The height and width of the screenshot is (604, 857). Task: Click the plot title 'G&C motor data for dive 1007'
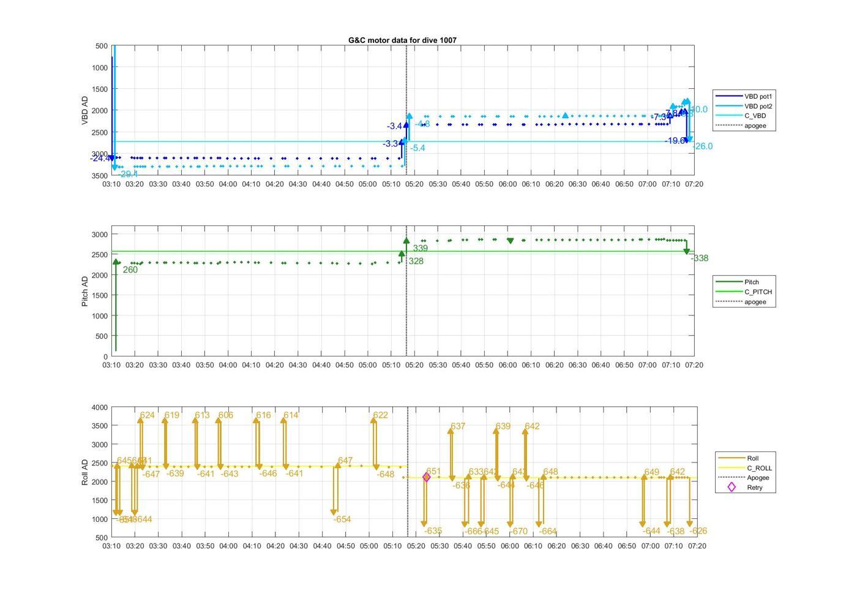click(x=402, y=40)
